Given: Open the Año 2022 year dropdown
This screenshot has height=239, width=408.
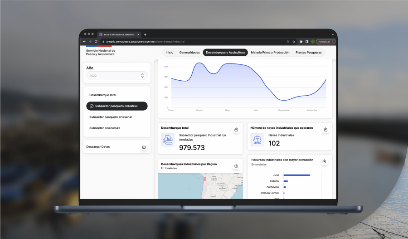Looking at the screenshot, I should 117,76.
